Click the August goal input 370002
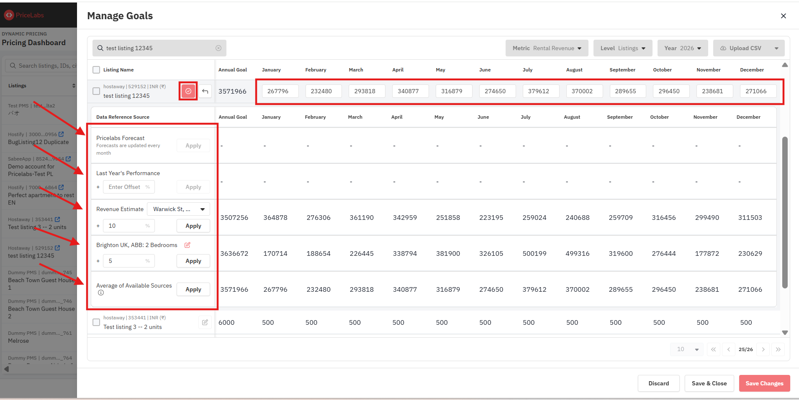The image size is (799, 400). 585,91
